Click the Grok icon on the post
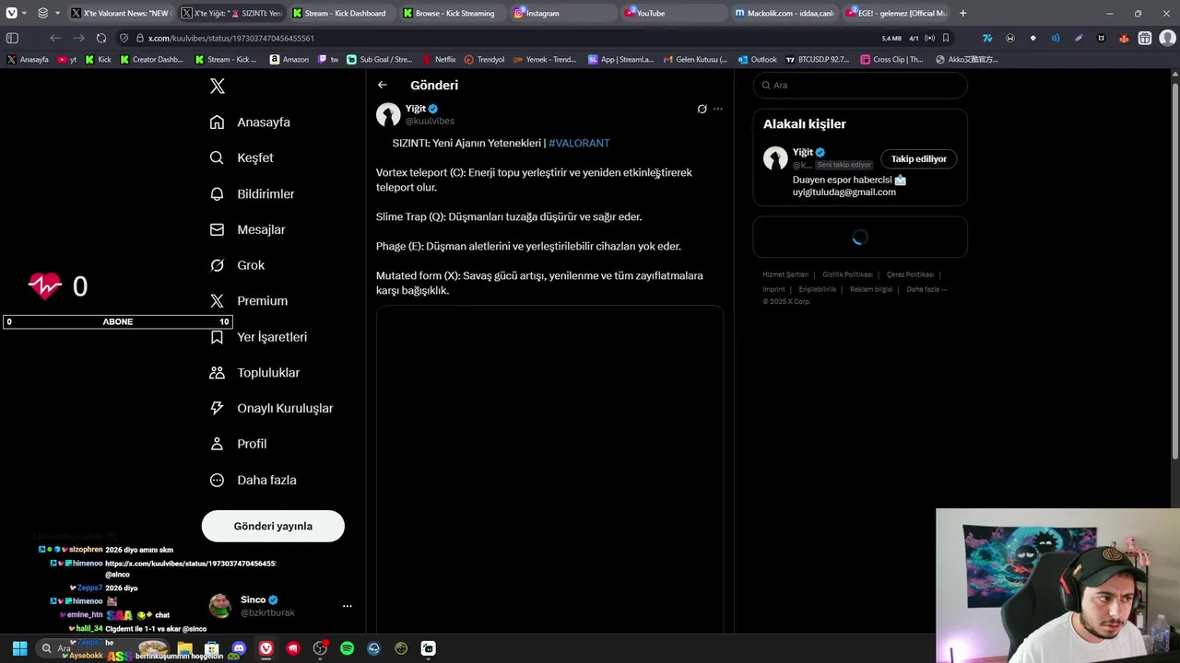This screenshot has height=663, width=1180. tap(702, 109)
